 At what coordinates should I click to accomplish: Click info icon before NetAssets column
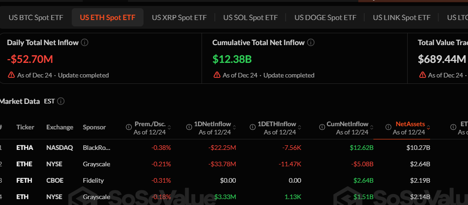389,127
